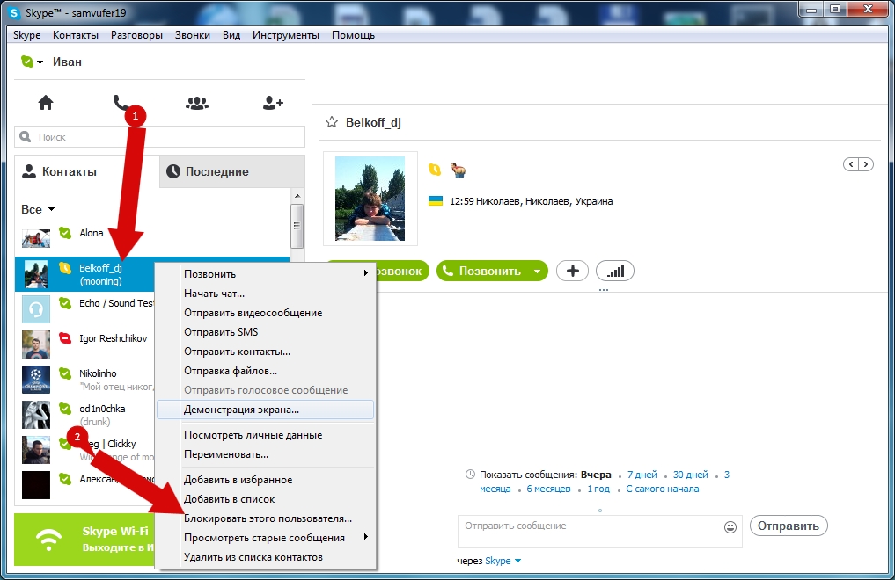The height and width of the screenshot is (580, 895).
Task: Click previous arrow in profile pager
Action: tap(851, 164)
